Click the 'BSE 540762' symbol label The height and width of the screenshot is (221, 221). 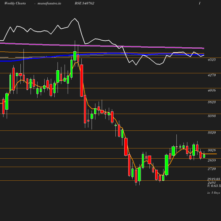click(84, 3)
